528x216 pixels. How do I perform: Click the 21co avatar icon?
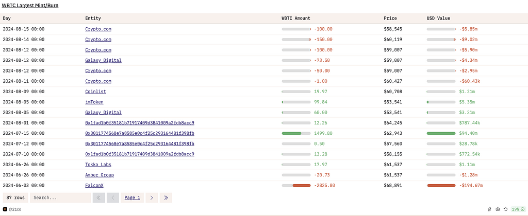5,209
